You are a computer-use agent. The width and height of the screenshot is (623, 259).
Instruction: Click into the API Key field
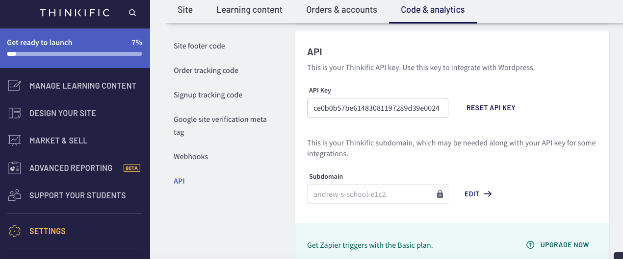pos(378,108)
